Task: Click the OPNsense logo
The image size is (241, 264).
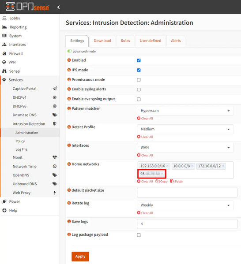Action: (27, 7)
